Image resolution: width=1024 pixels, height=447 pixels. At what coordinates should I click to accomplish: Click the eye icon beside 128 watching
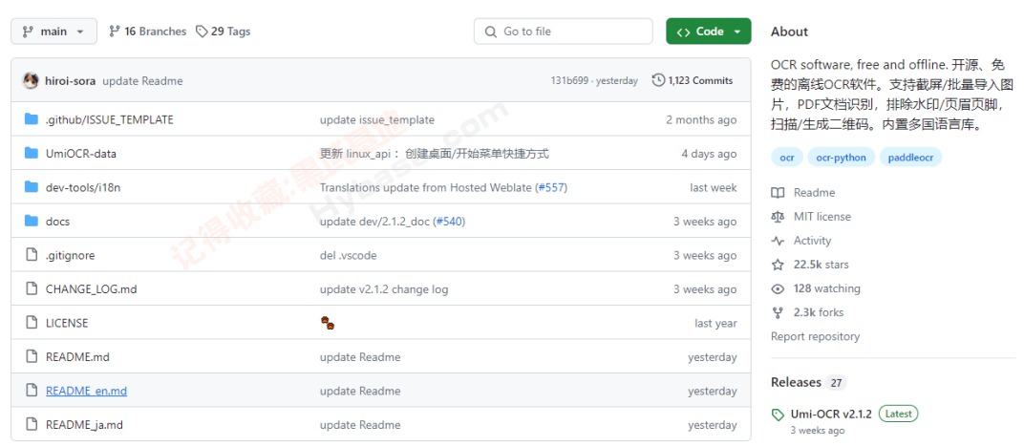778,288
